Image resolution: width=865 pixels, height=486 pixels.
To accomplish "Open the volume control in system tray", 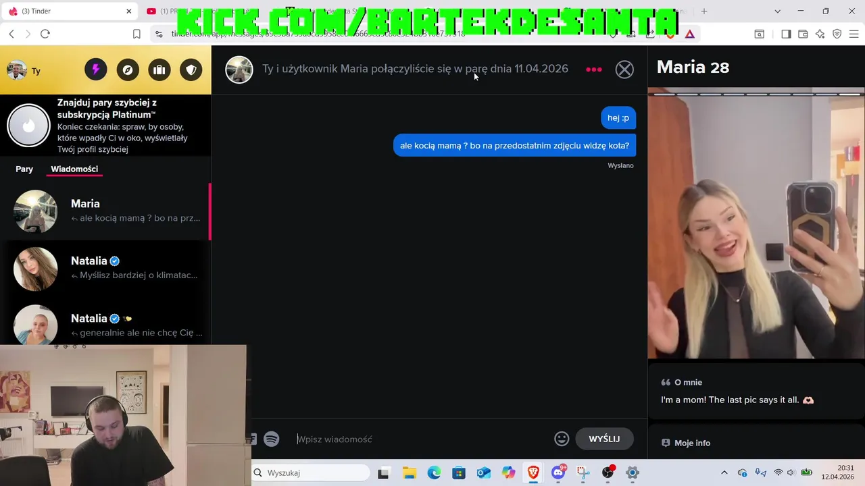I will point(791,473).
